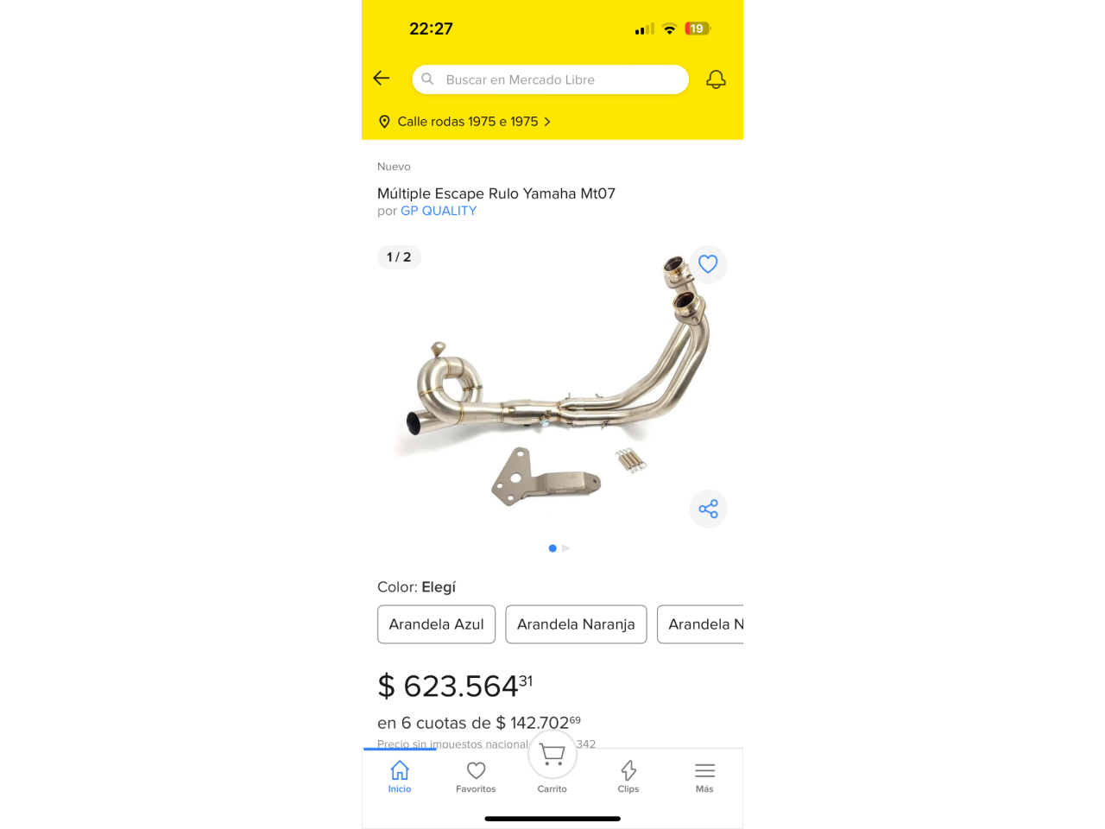The height and width of the screenshot is (829, 1105).
Task: Focus the Buscar en Mercado Libre field
Action: coord(551,79)
